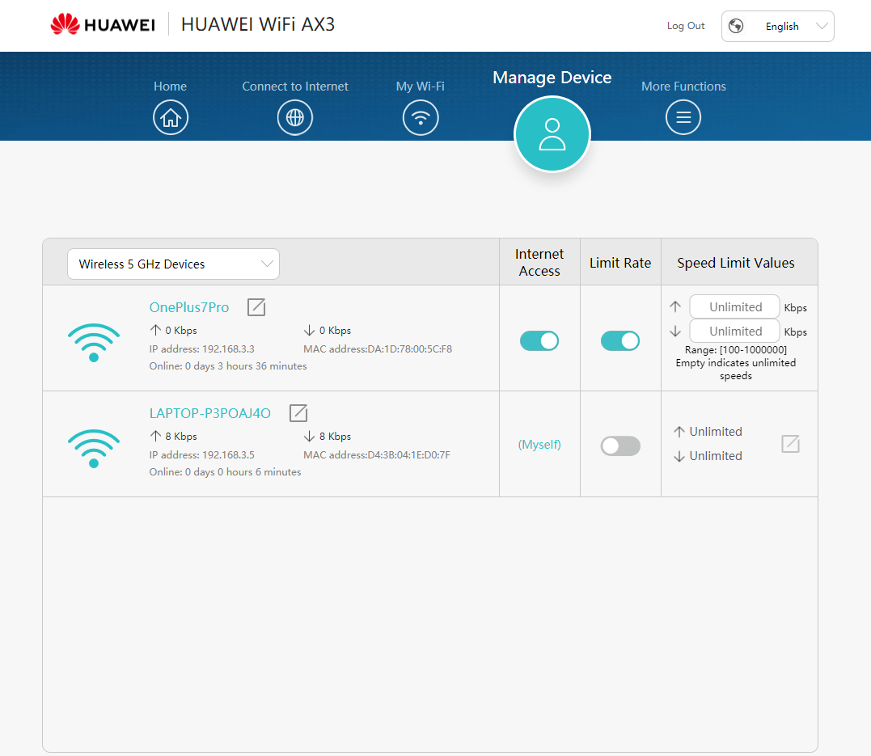Viewport: 871px width, 756px height.
Task: Edit the LAPTOP-P3POAJ4O device name
Action: point(298,413)
